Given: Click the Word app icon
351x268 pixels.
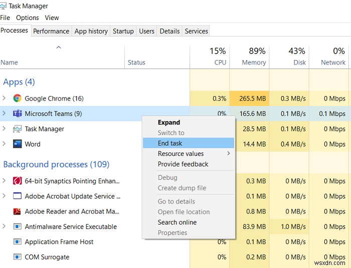Looking at the screenshot, I should pos(18,144).
